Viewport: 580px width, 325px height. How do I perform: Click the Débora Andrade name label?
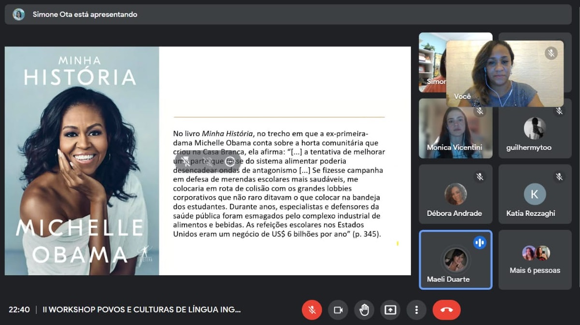click(454, 213)
